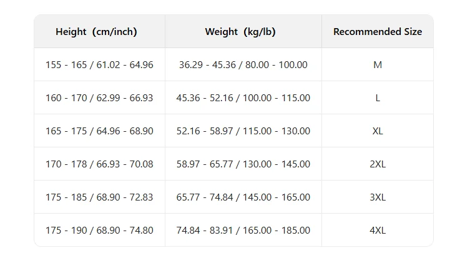Click the L size cell
Viewport: 475px width, 253px height.
(x=377, y=98)
